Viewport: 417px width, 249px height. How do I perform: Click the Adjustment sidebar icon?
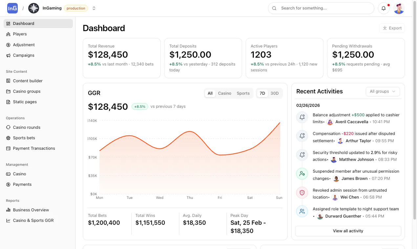pyautogui.click(x=8, y=45)
